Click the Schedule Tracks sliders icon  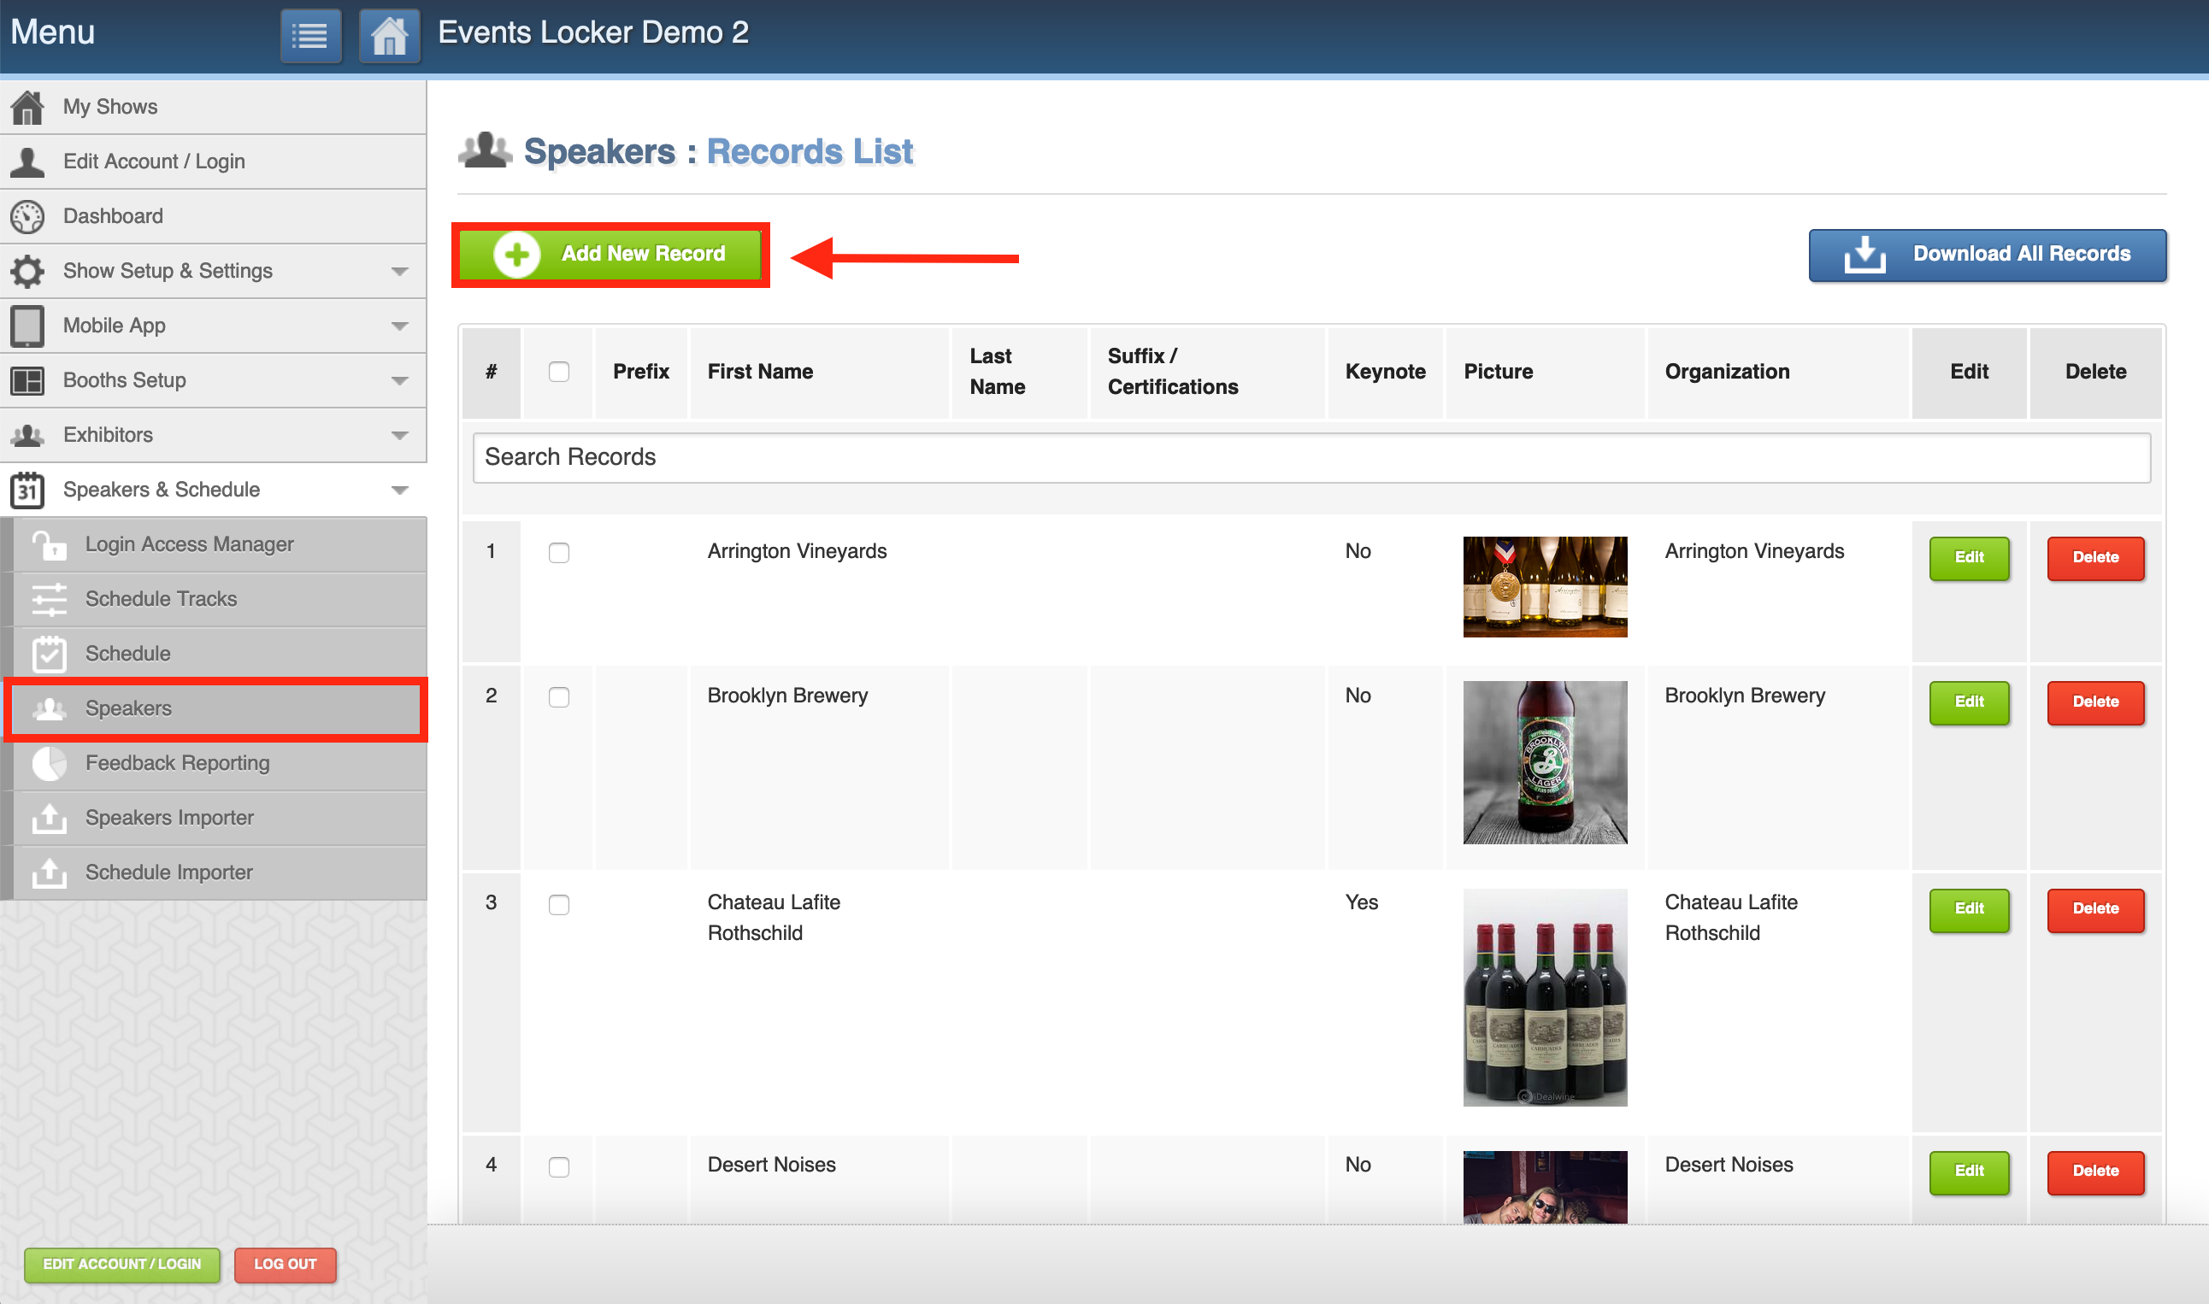pos(50,599)
